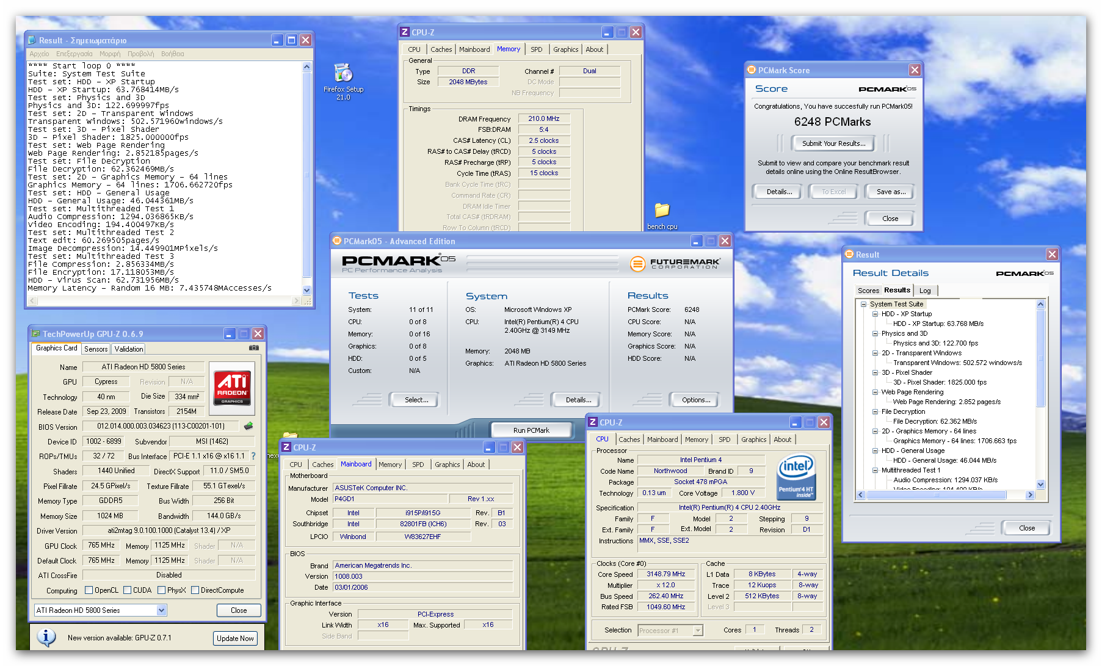
Task: Collapse the File Decryption tree node
Action: tap(875, 411)
